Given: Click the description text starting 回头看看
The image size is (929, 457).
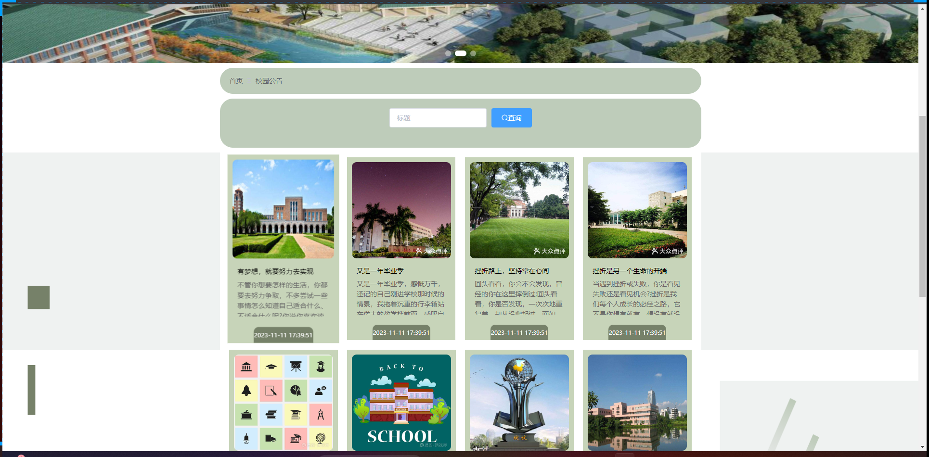Looking at the screenshot, I should pos(519,298).
